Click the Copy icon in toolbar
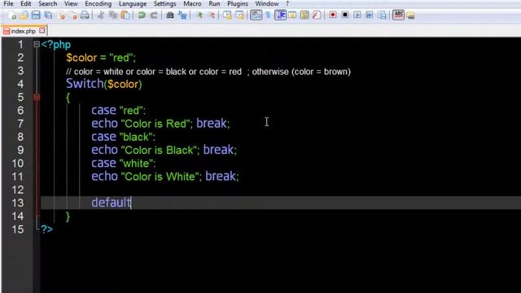The image size is (521, 293). pos(113,15)
